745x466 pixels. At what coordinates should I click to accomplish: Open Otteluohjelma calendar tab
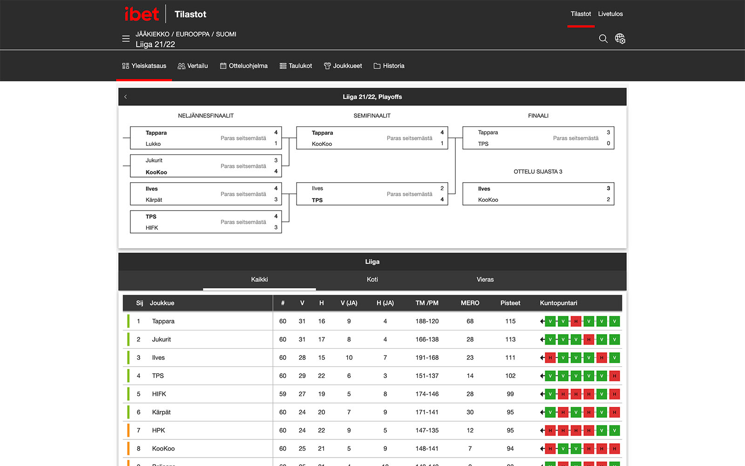pyautogui.click(x=244, y=66)
